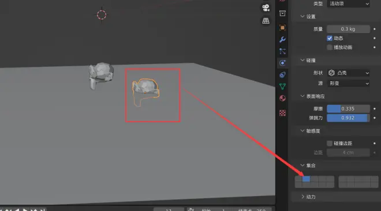Image resolution: width=381 pixels, height=211 pixels.
Task: Select the orange-outlined monkey head in viewport
Action: tap(145, 89)
